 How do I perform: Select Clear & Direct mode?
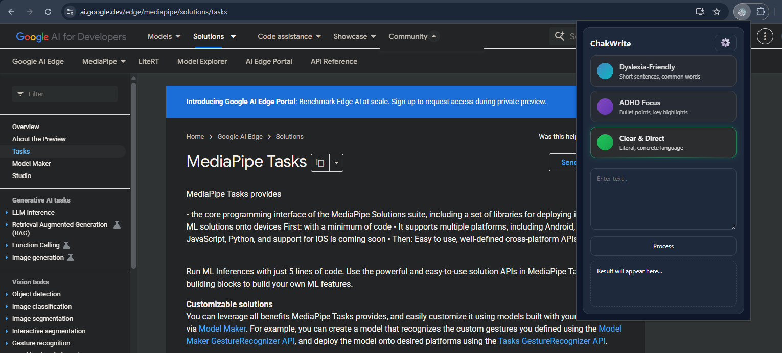point(663,142)
